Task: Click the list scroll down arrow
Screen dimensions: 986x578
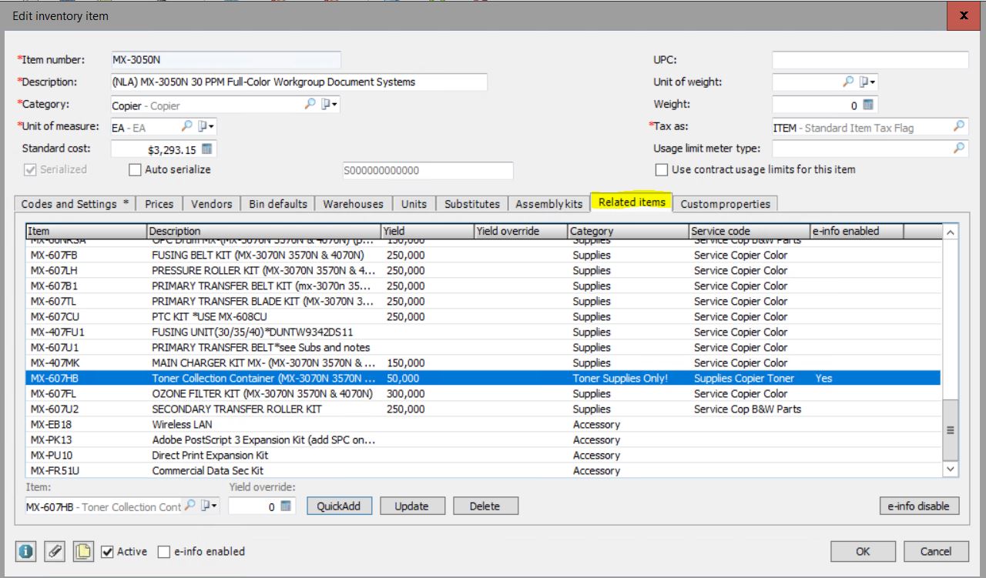Action: pos(951,469)
